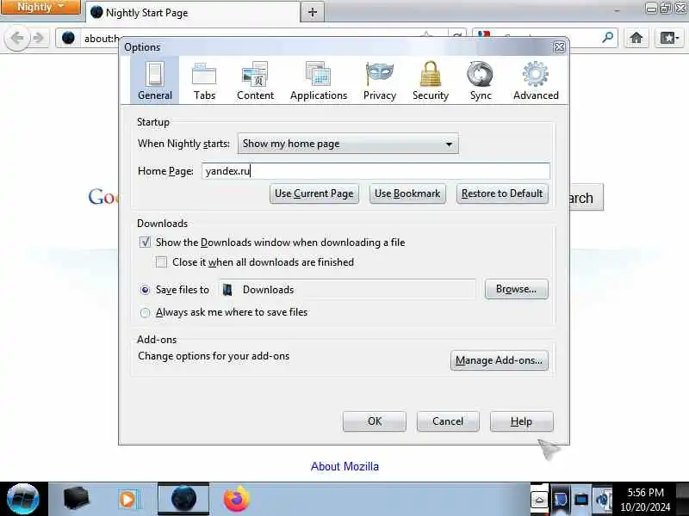
Task: Open a new tab with plus button
Action: (313, 12)
